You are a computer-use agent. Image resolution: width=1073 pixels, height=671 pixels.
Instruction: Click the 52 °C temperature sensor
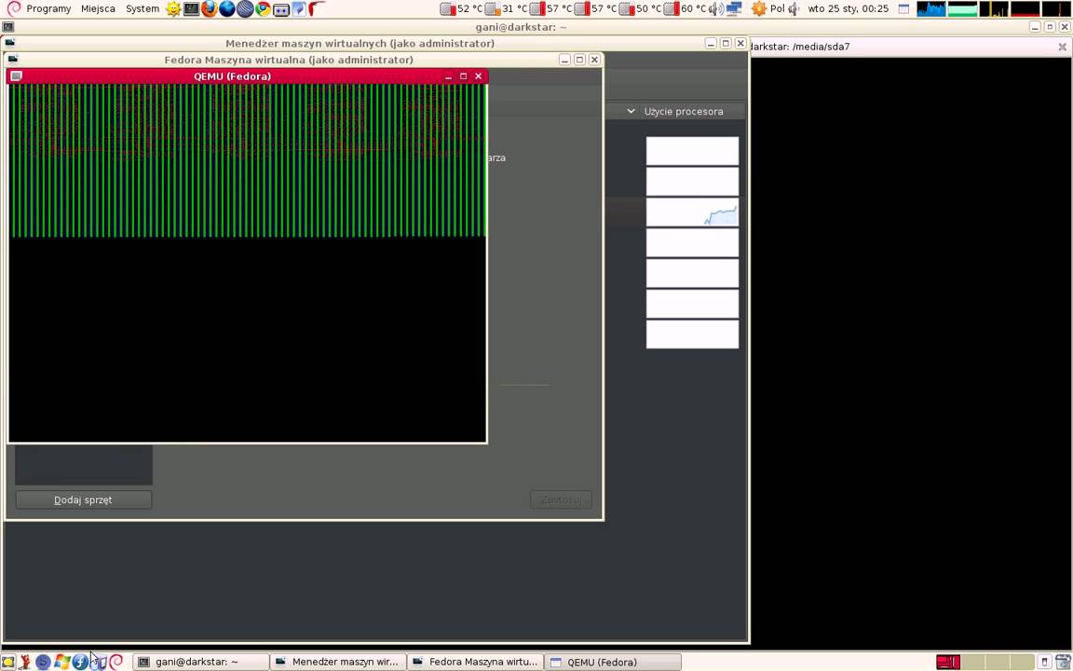(462, 9)
